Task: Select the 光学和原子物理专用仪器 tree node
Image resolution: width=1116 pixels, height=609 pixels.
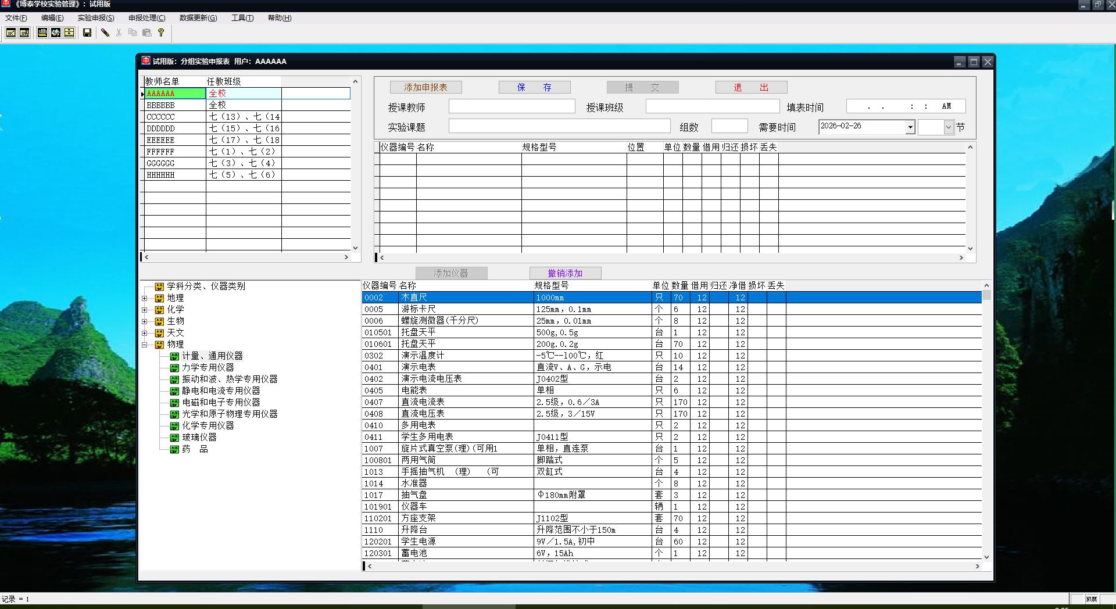Action: point(230,414)
